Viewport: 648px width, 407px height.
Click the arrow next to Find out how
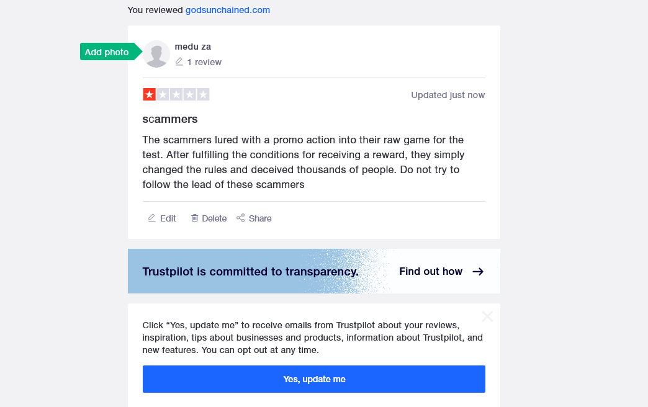(x=478, y=272)
